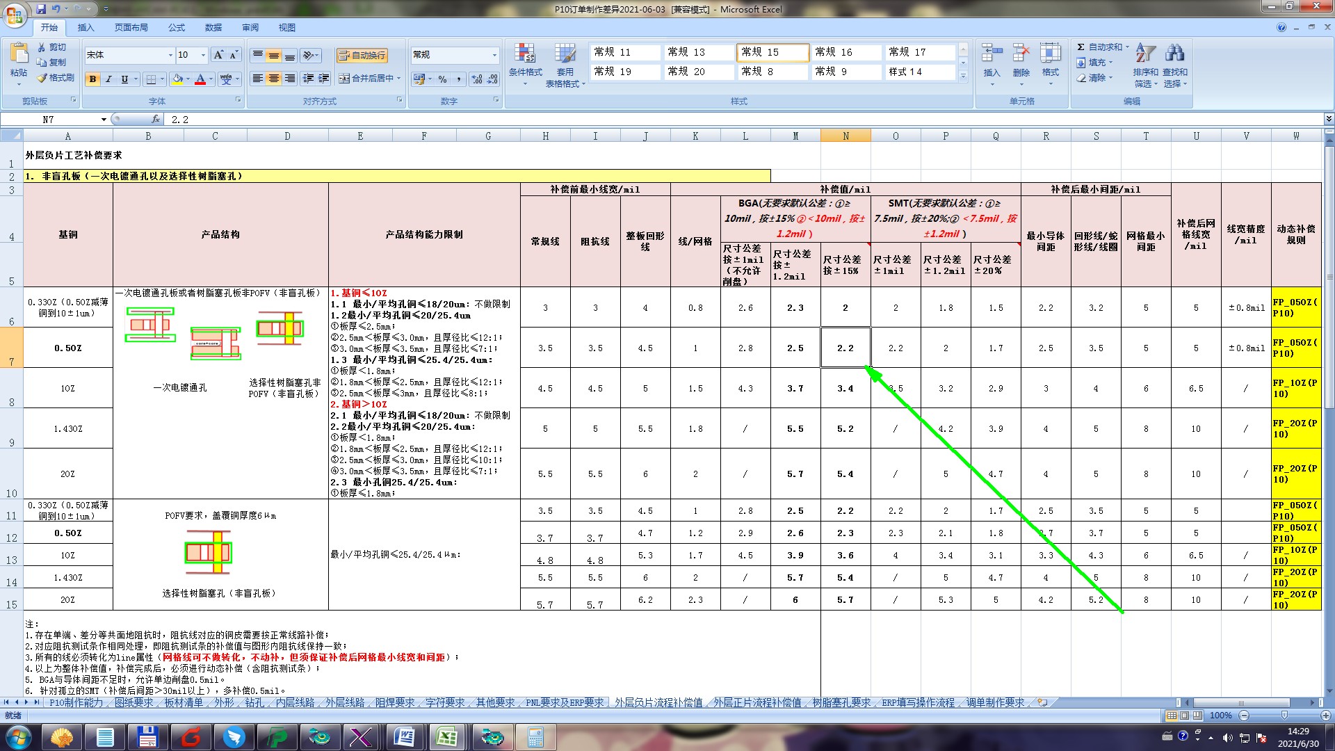Click the Increase Font Size icon
The image size is (1335, 751).
point(218,55)
